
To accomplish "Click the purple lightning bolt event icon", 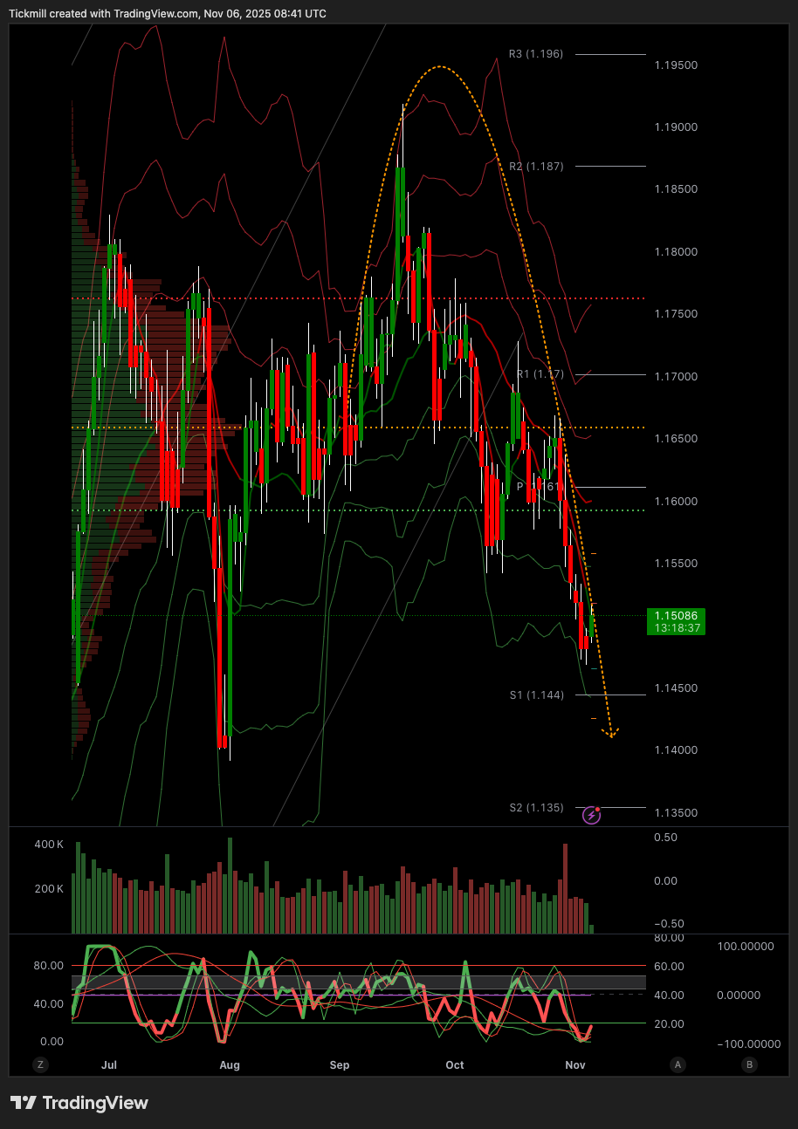I will click(592, 815).
